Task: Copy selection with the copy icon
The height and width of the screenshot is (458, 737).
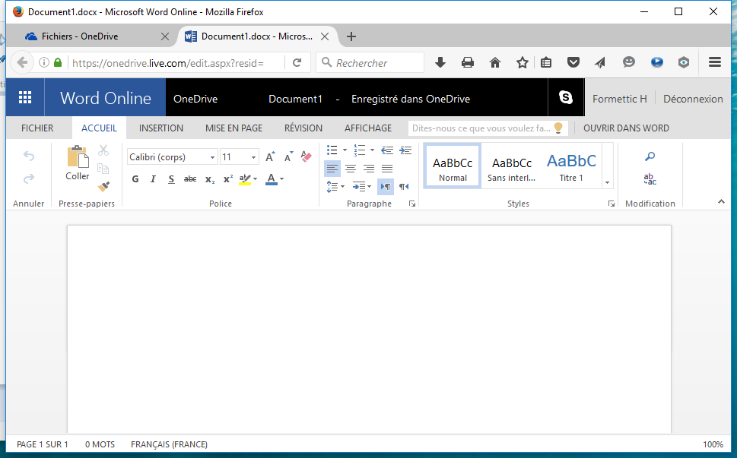Action: [103, 169]
